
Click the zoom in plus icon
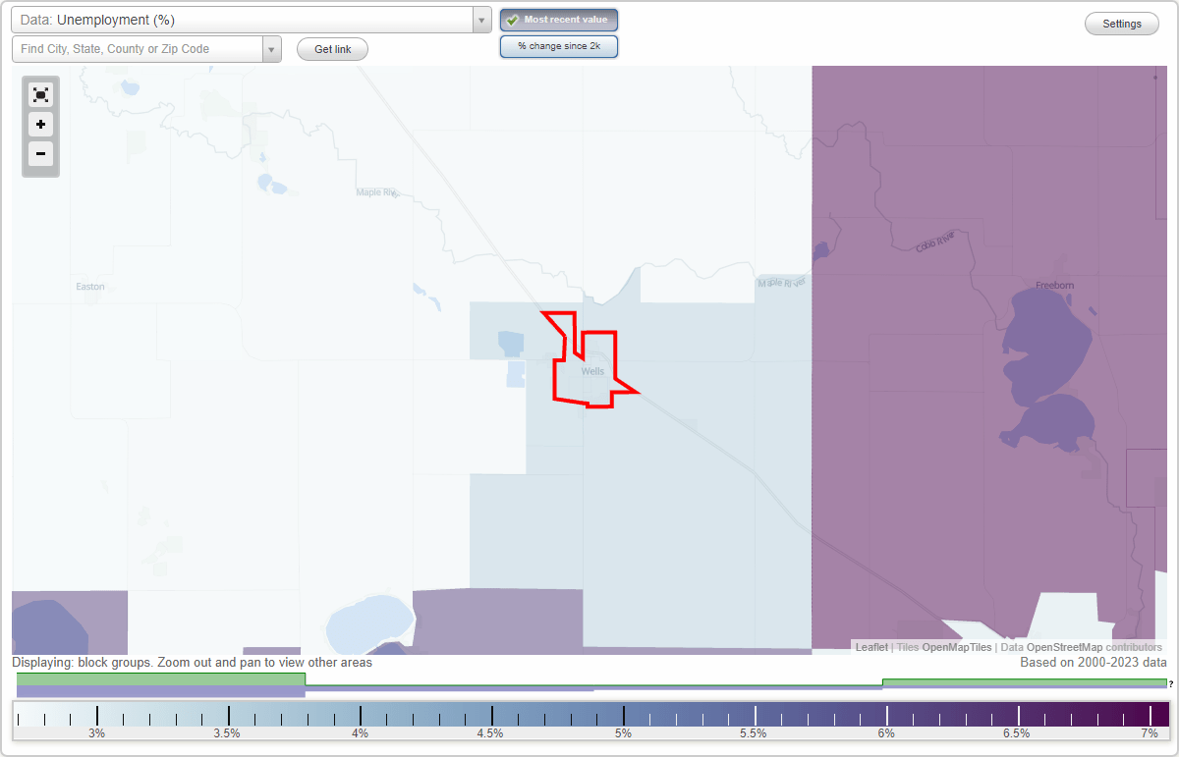[x=40, y=125]
